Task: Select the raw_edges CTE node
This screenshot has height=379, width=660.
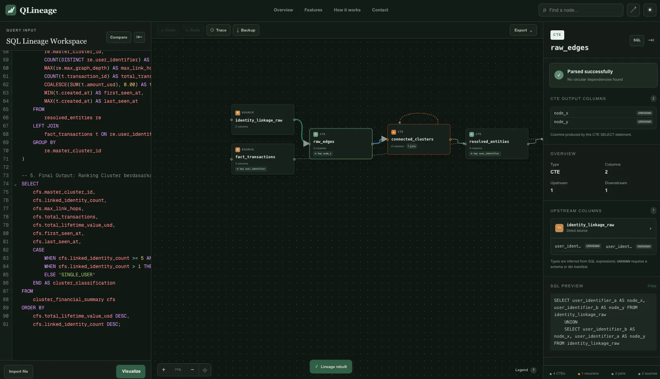Action: click(341, 144)
